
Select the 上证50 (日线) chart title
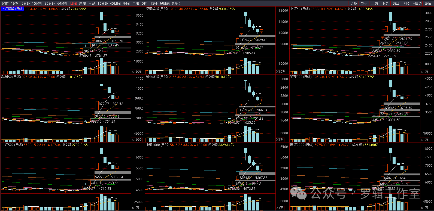click(x=300, y=9)
